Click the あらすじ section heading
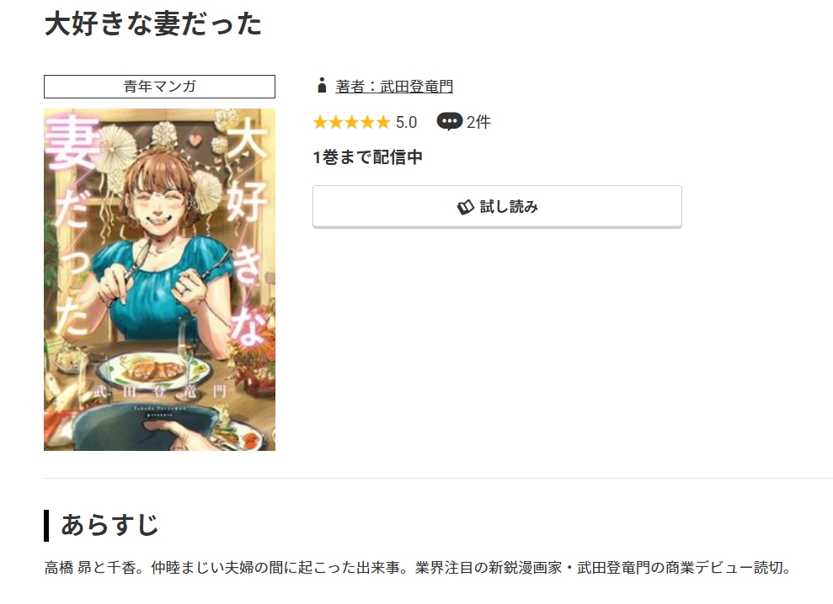 110,525
